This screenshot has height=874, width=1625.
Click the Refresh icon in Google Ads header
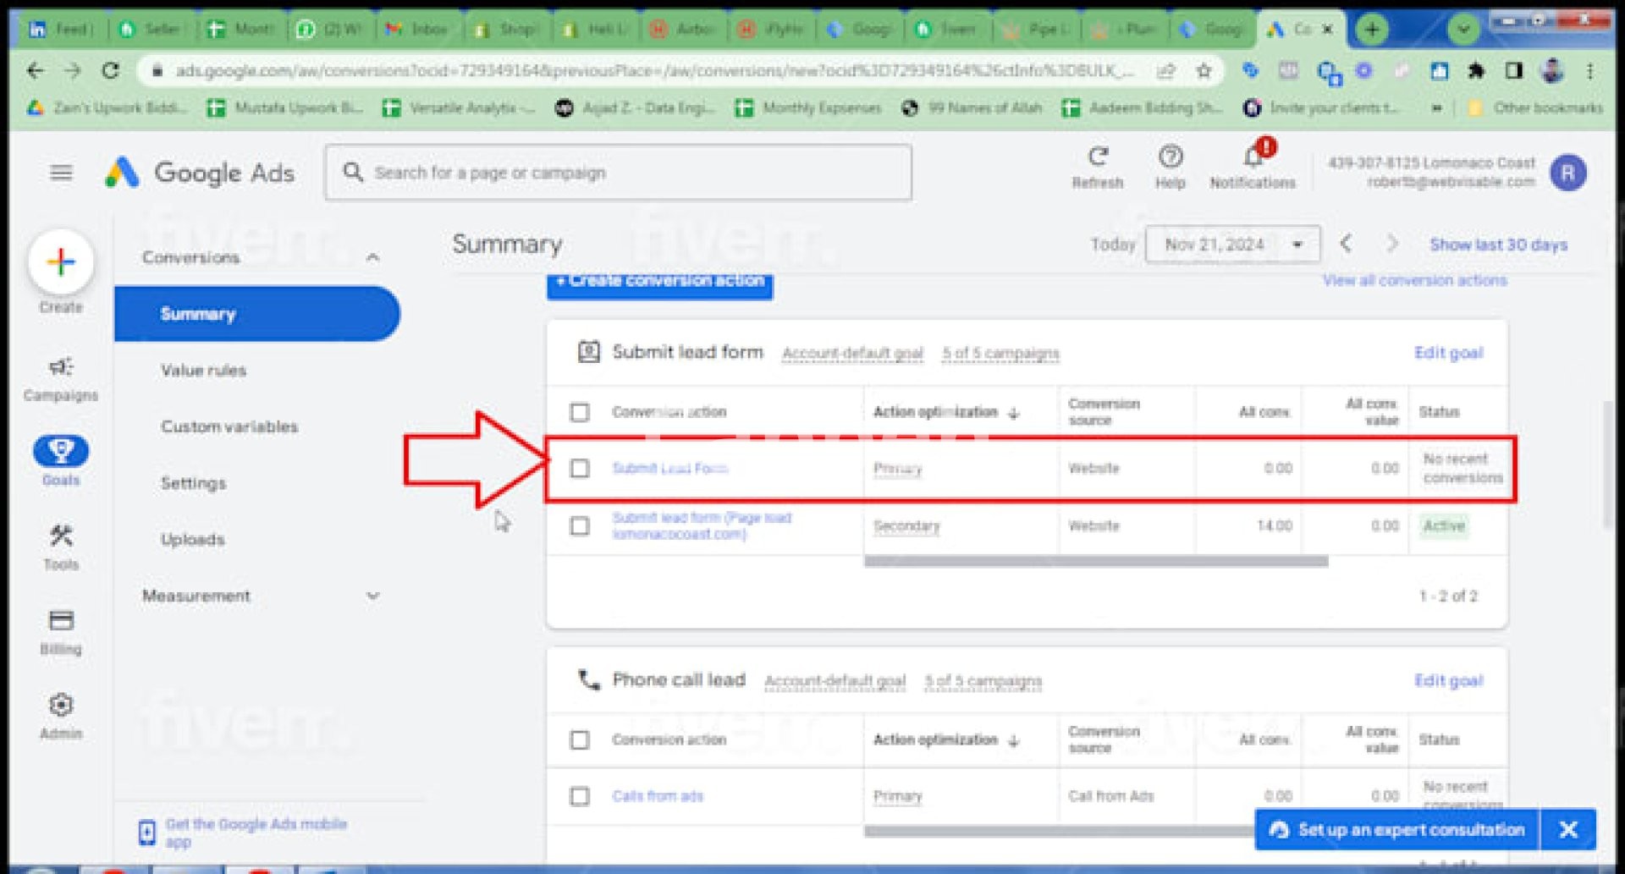(x=1097, y=157)
